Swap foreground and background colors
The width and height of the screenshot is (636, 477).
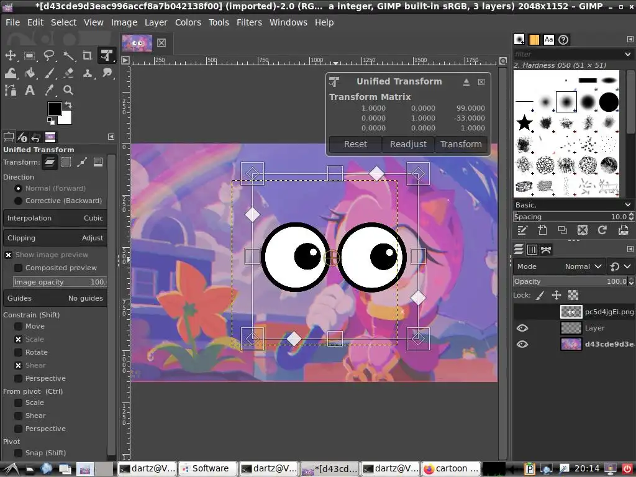coord(68,104)
